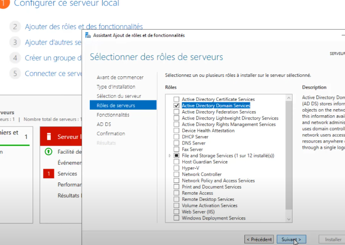Viewport: 345px width, 245px height.
Task: Tick the Fax Server checkbox
Action: click(176, 150)
